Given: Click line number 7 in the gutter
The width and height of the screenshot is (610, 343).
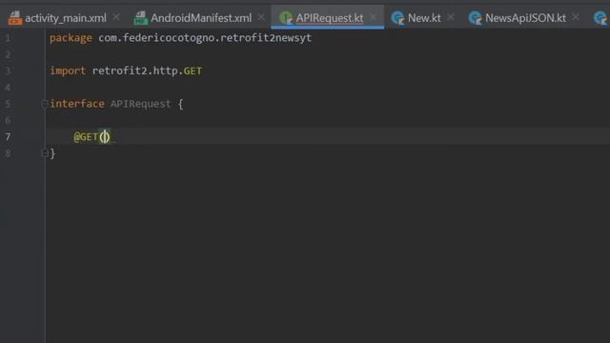Looking at the screenshot, I should [8, 137].
